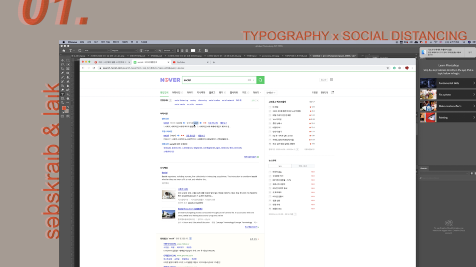Click the Naver logo
The width and height of the screenshot is (476, 267).
(x=170, y=80)
